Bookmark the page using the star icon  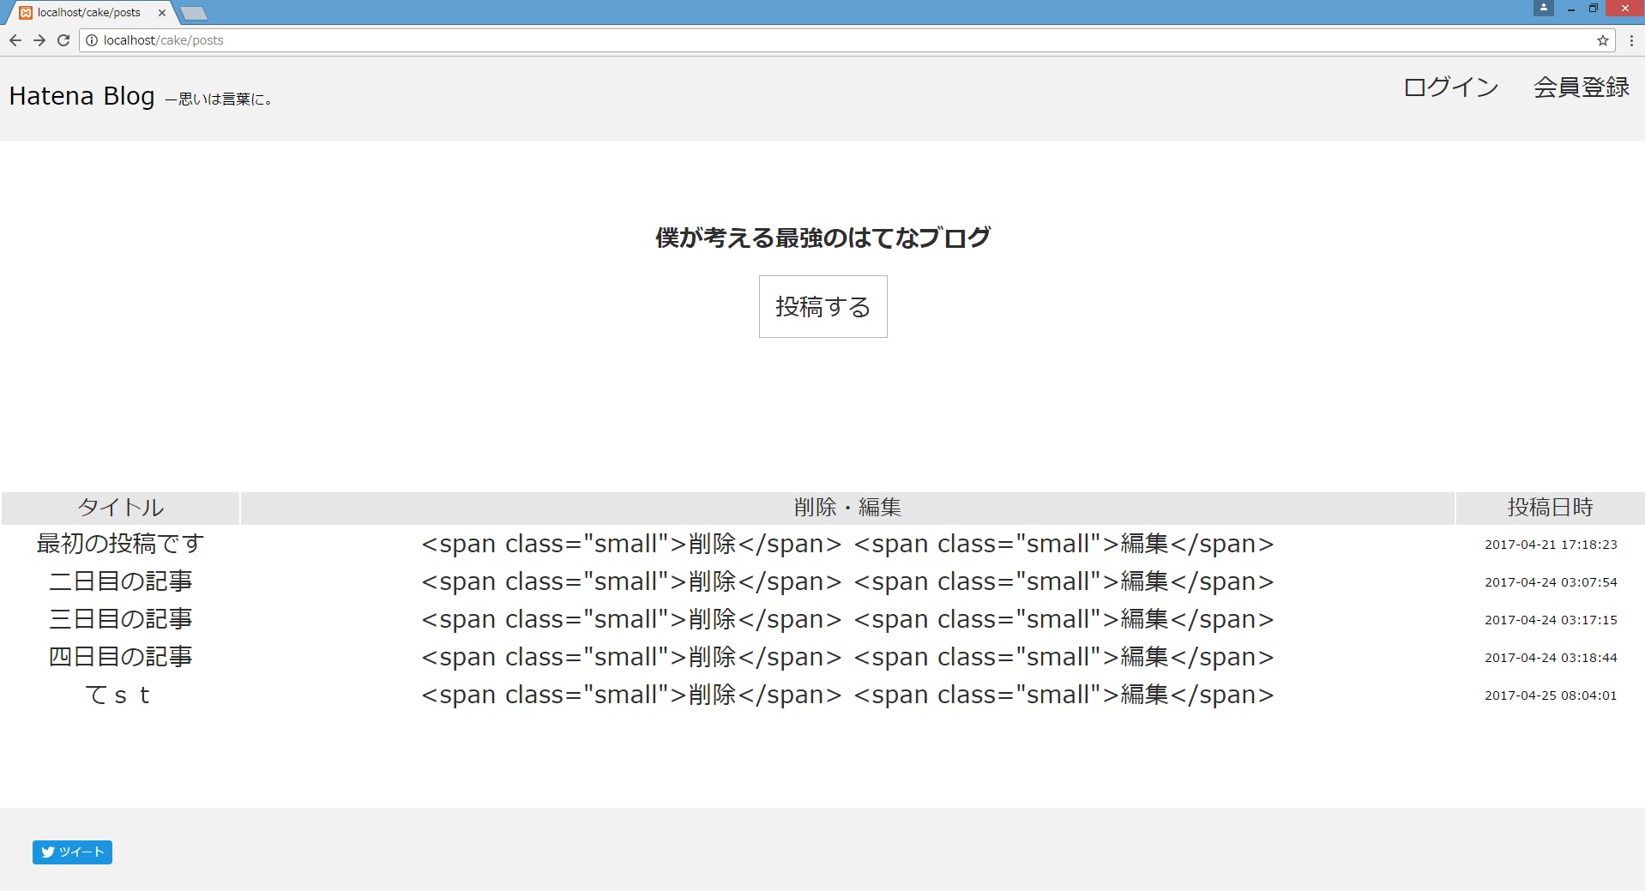click(x=1602, y=40)
